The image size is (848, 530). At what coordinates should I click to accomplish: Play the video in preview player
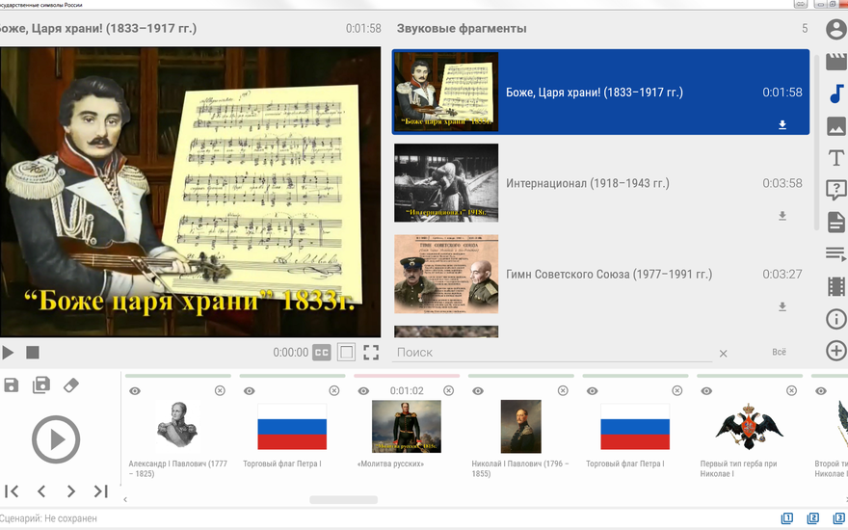click(8, 353)
